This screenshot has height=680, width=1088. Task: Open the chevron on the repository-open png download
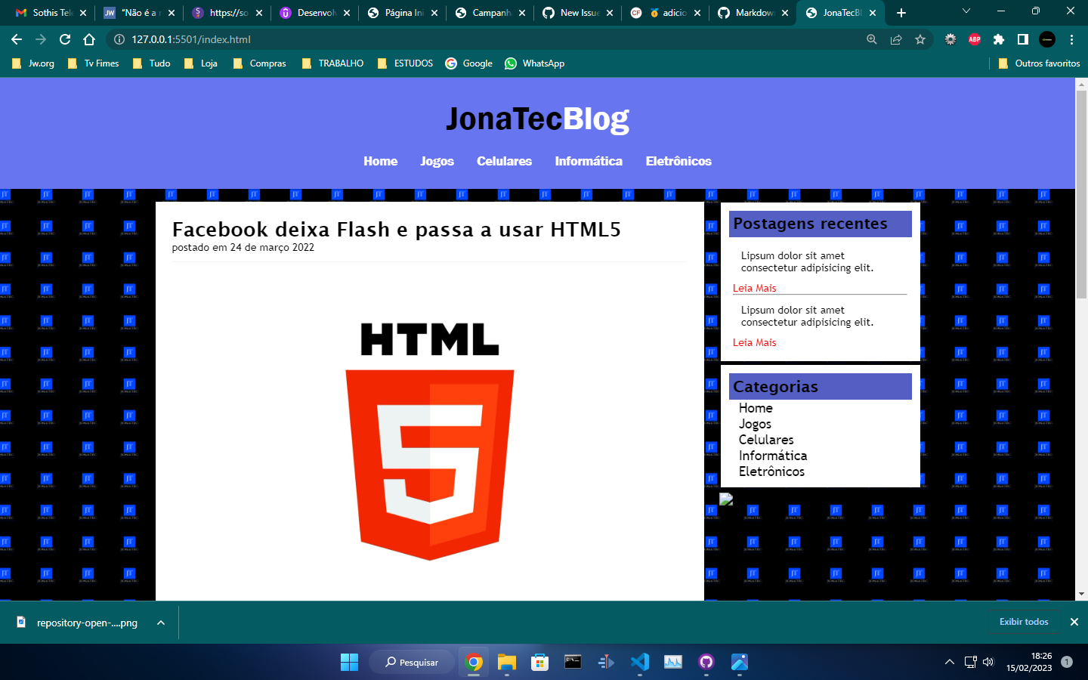[159, 623]
